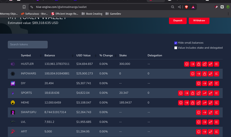Image resolution: width=231 pixels, height=137 pixels.
Task: Uncheck the Hide small balances checkbox
Action: 176,43
